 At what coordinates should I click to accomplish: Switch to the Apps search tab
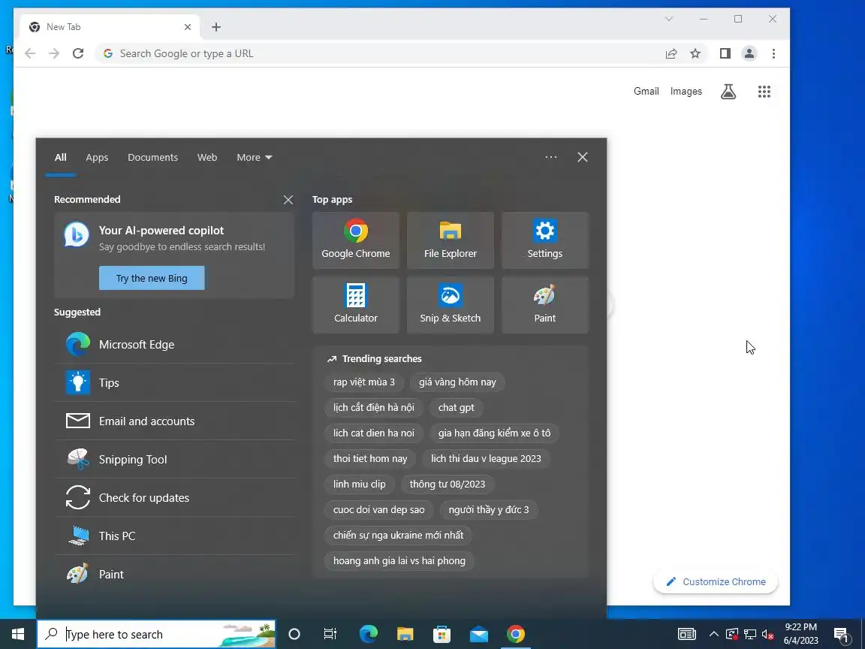click(x=97, y=157)
